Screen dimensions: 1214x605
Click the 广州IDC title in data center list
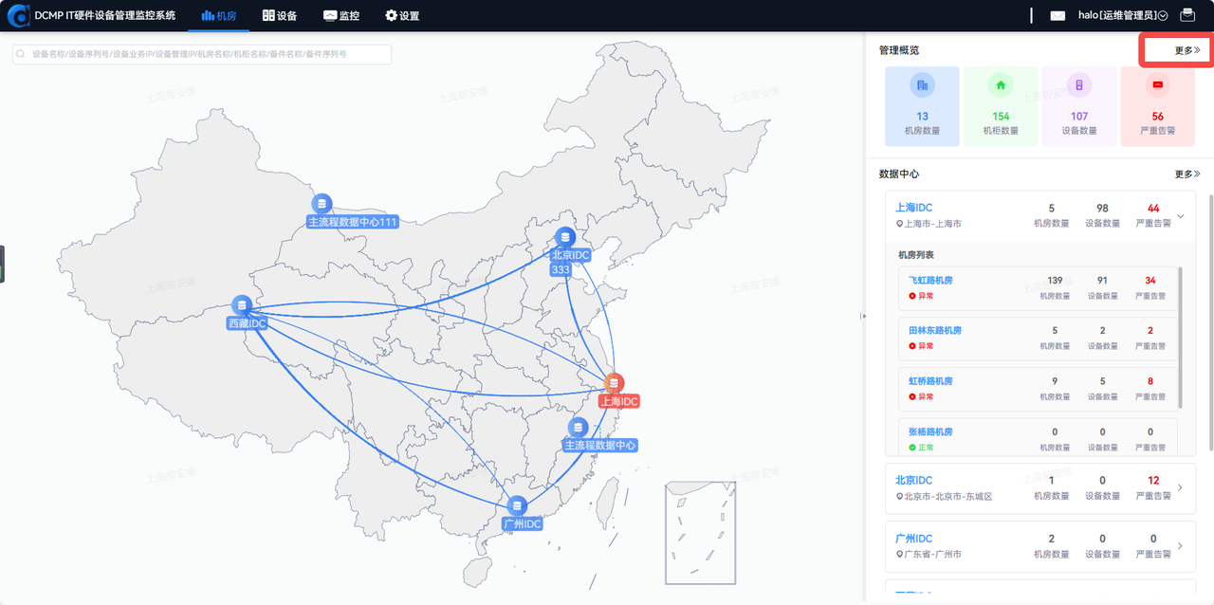pos(914,539)
